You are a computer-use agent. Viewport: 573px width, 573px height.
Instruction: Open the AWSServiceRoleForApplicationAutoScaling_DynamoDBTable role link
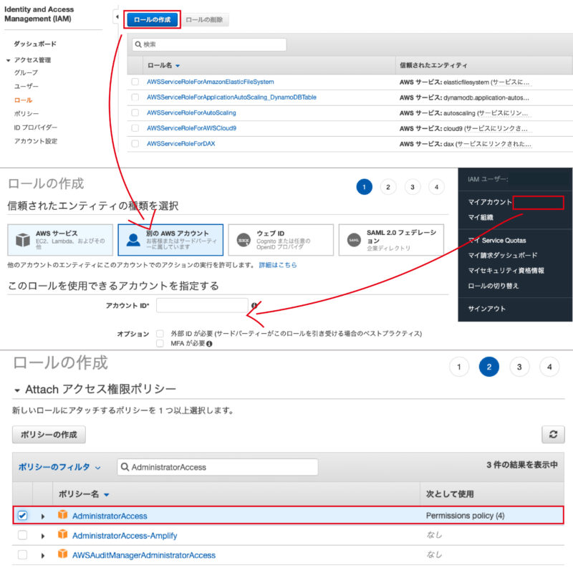click(x=231, y=97)
